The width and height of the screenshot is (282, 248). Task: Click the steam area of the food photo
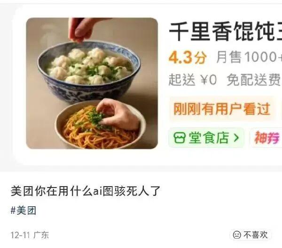(x=48, y=37)
